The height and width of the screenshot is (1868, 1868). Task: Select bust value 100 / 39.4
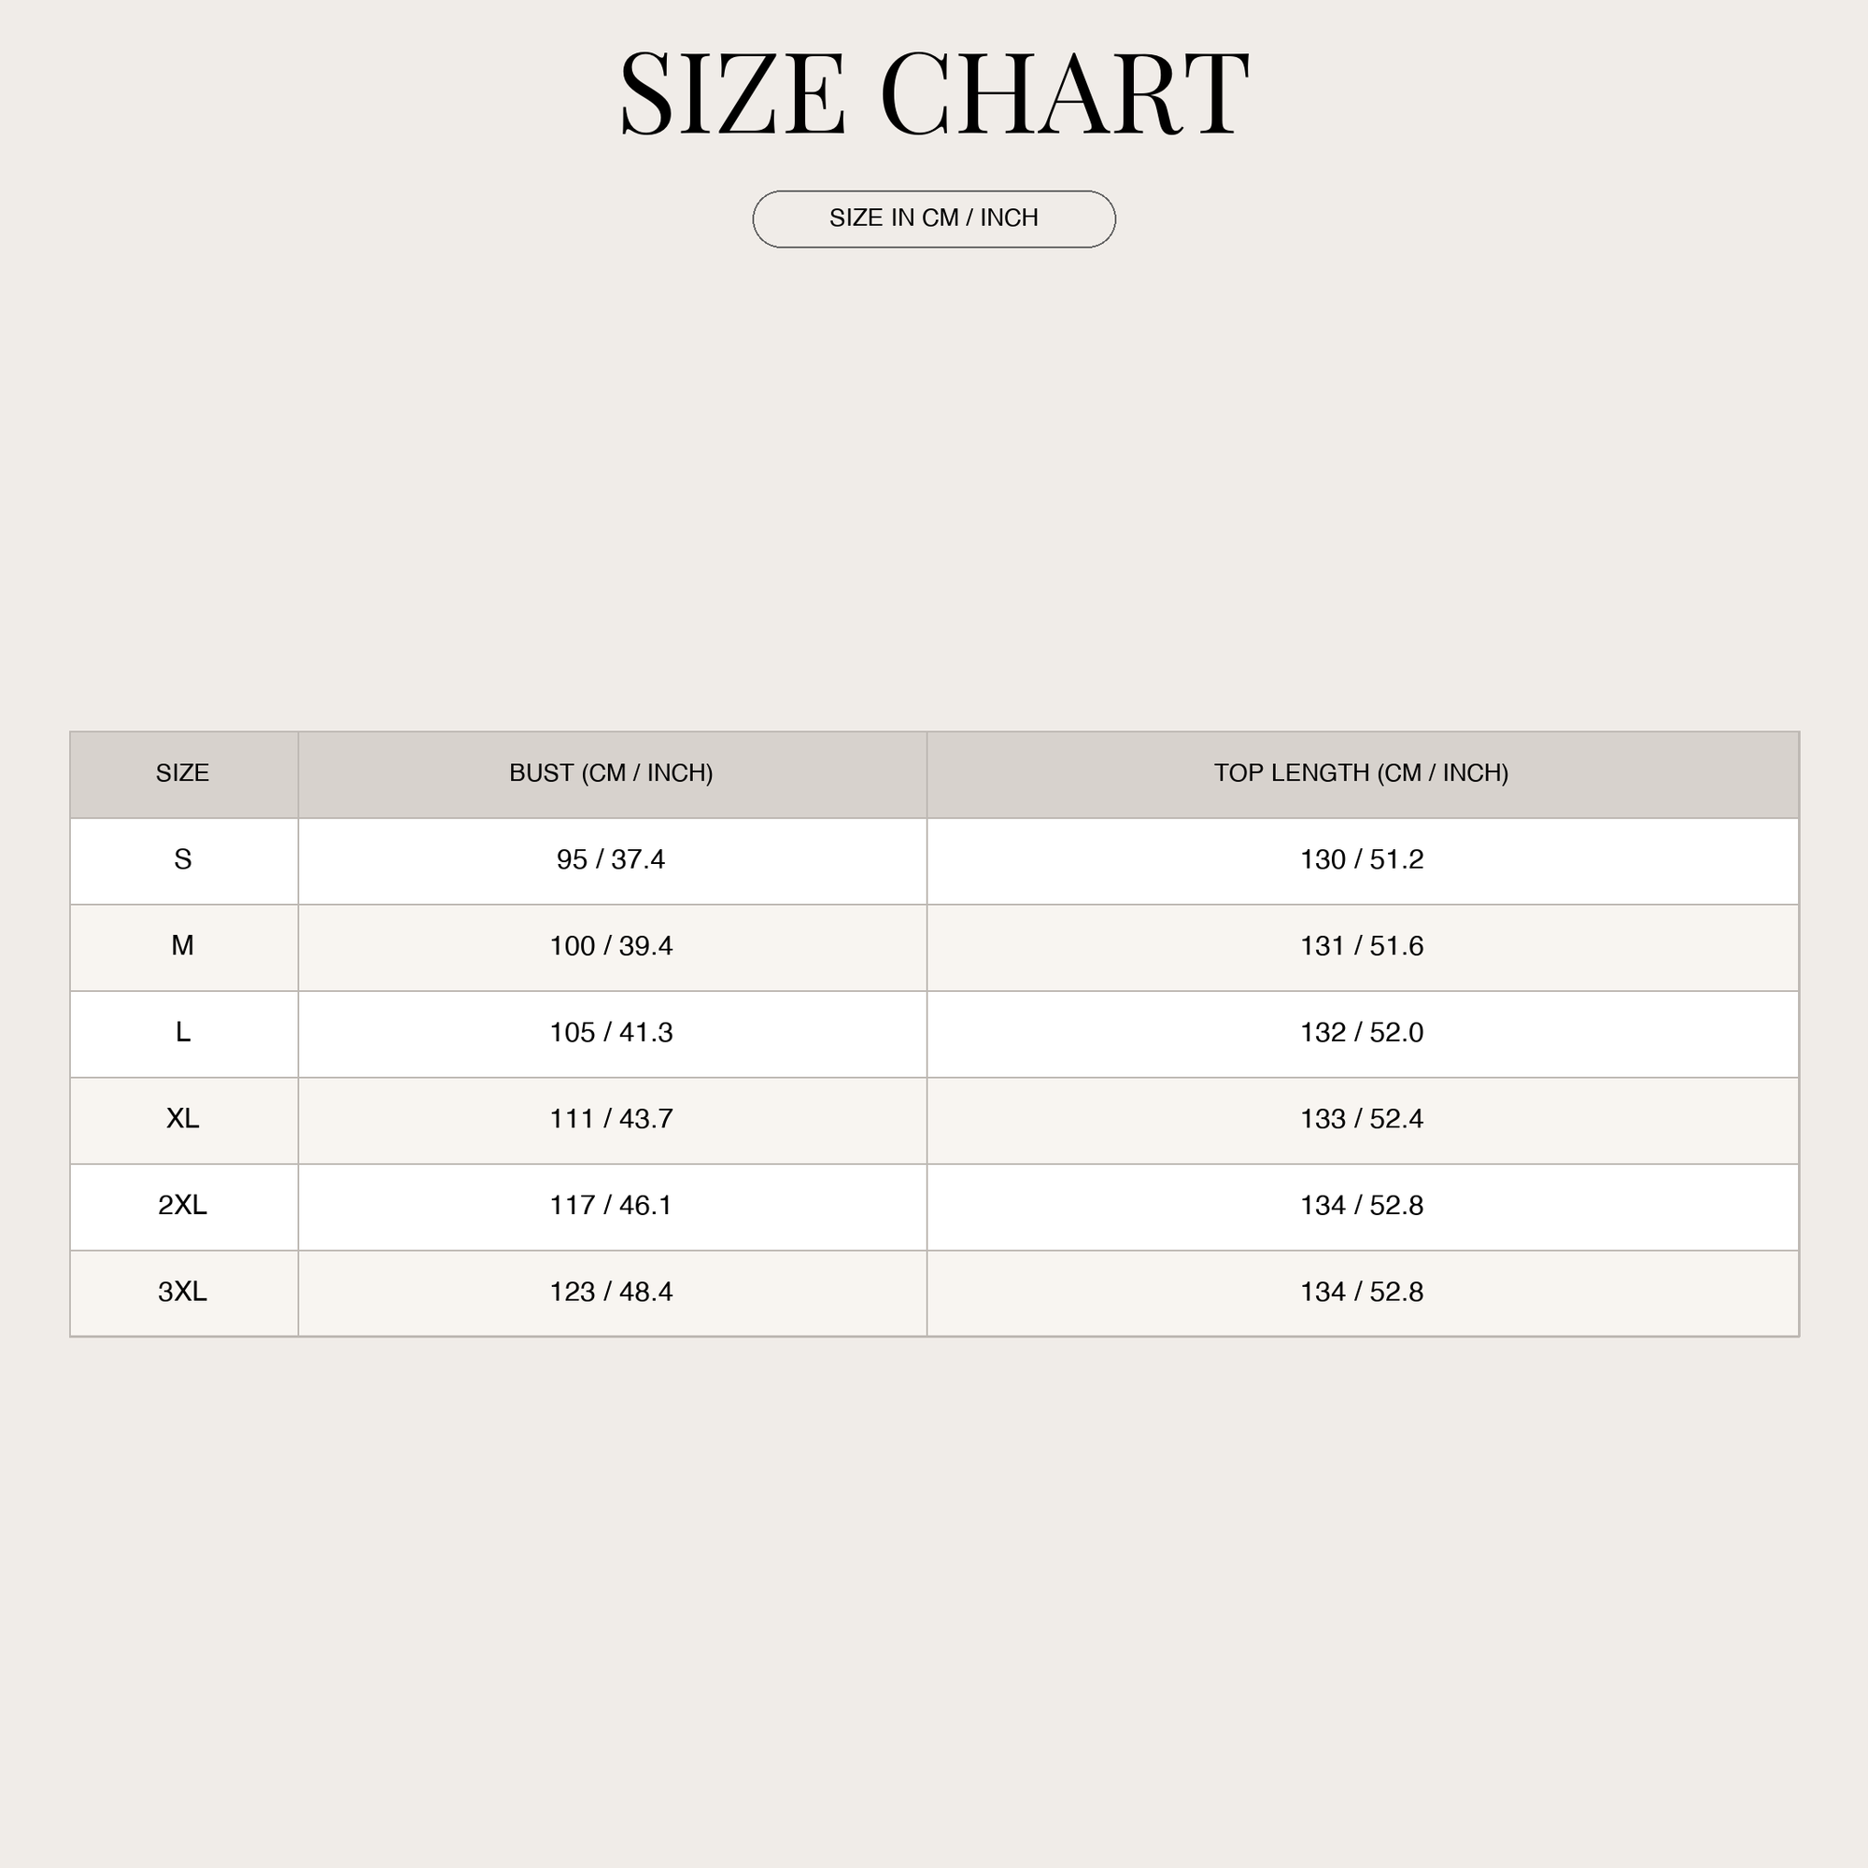tap(611, 945)
